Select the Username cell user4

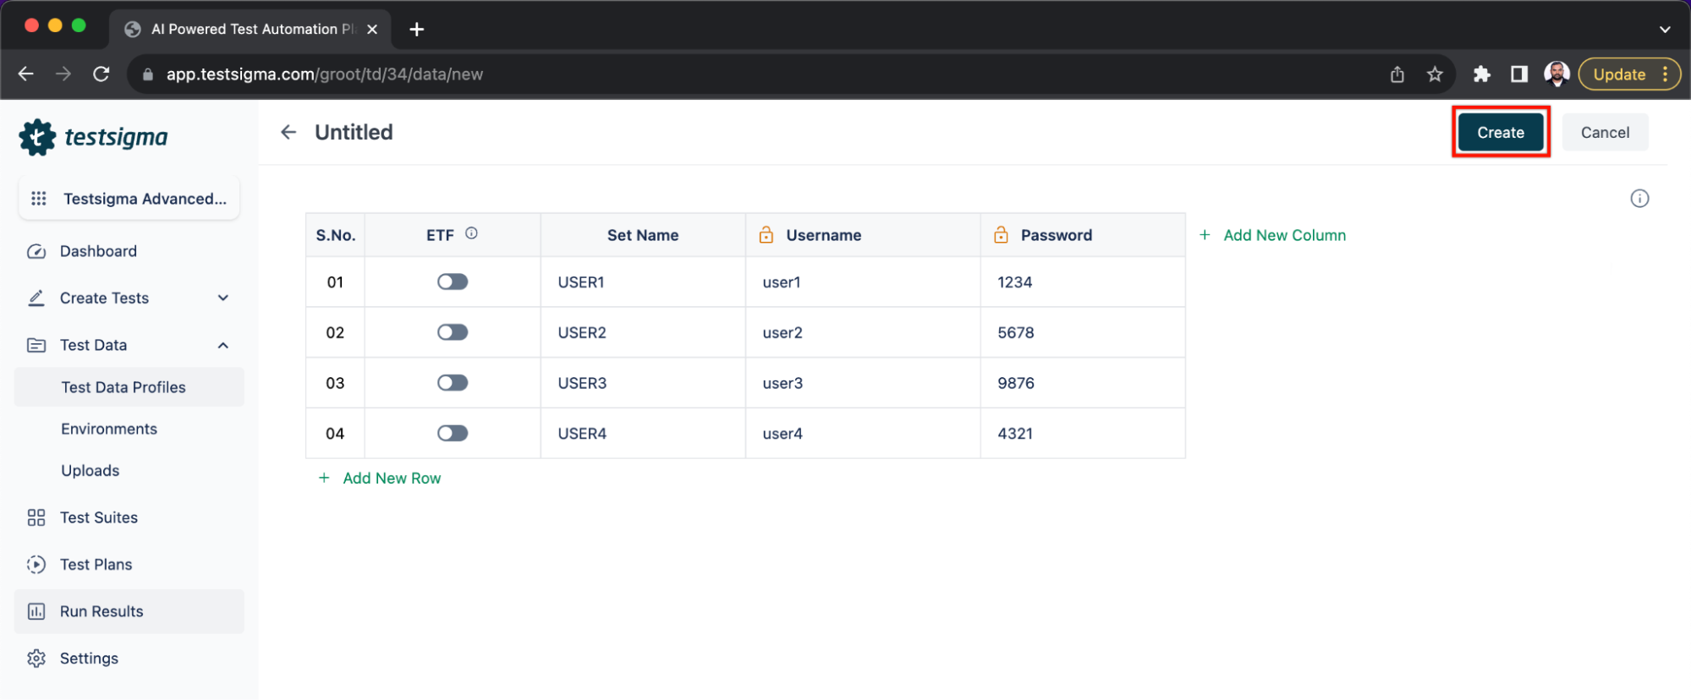pos(863,433)
